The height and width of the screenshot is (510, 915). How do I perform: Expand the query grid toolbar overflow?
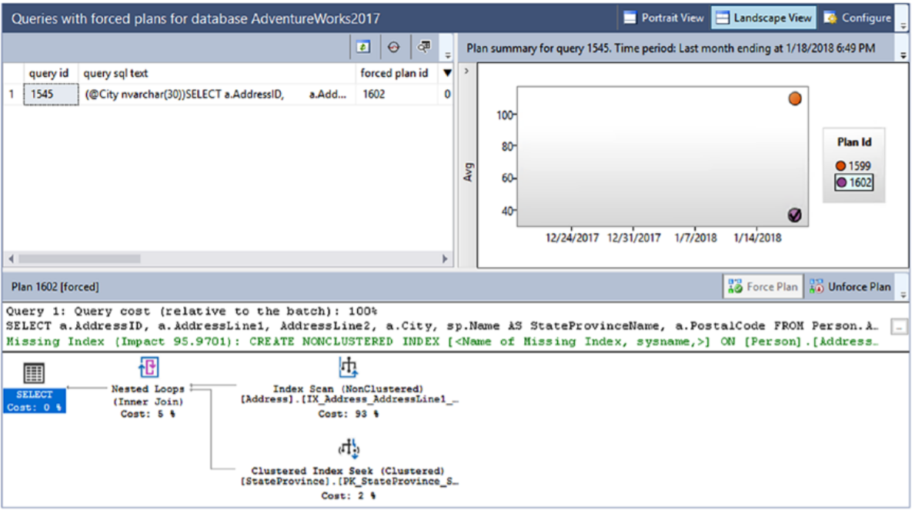coord(448,55)
